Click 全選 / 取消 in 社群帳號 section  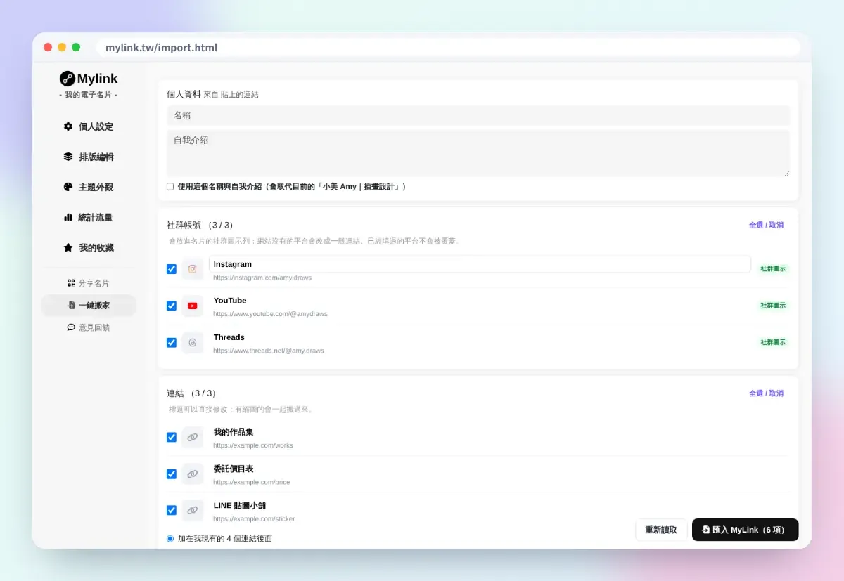[766, 225]
